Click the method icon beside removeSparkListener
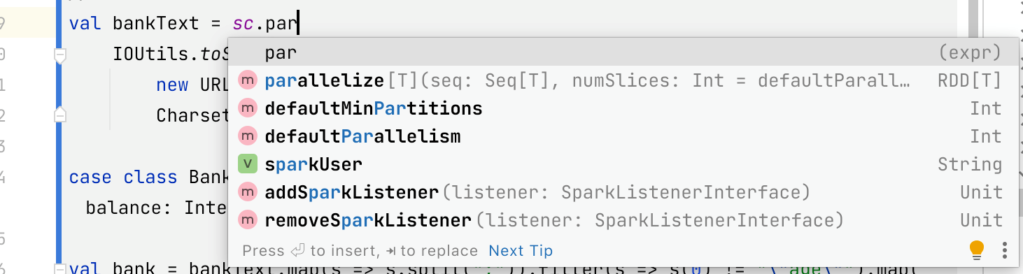Image resolution: width=1023 pixels, height=274 pixels. coord(248,220)
